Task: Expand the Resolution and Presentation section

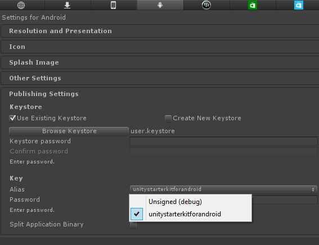Action: click(x=160, y=31)
